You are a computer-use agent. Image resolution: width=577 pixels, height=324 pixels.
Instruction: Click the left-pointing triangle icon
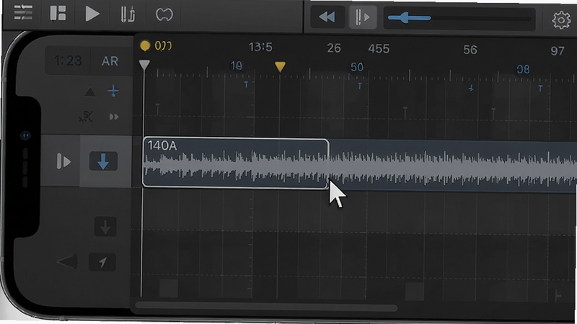point(68,261)
